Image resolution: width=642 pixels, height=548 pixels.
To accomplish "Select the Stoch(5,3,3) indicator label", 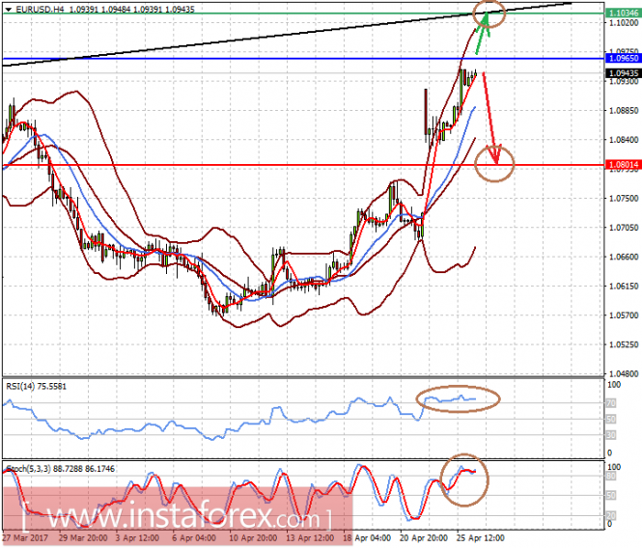I will pos(61,469).
